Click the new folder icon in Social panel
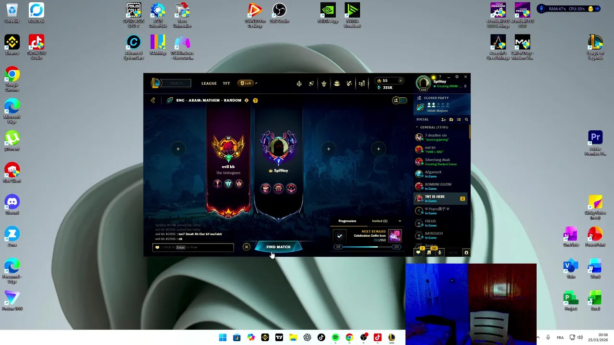Viewport: 614px width, 345px height. [x=451, y=119]
